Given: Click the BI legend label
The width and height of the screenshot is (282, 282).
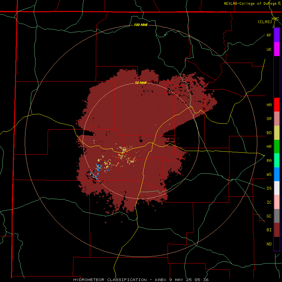Looking at the screenshot, I should [269, 230].
